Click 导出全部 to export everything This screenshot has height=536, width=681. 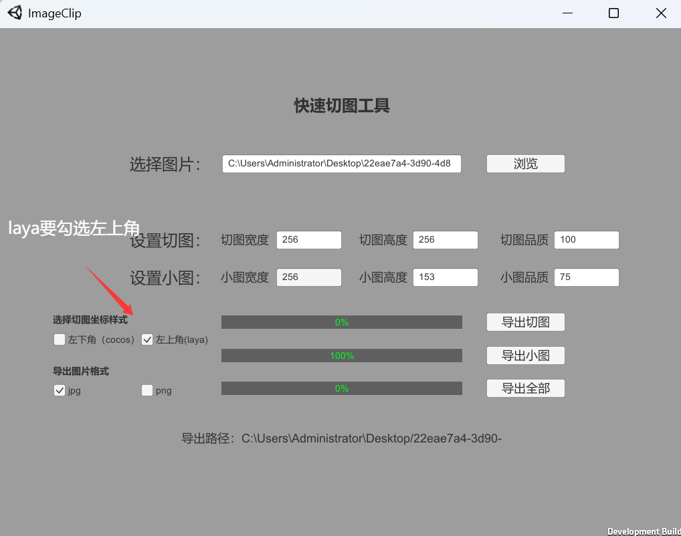pos(525,388)
